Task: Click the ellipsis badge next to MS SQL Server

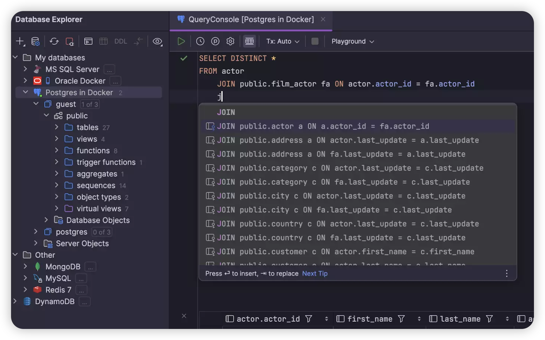Action: click(110, 69)
